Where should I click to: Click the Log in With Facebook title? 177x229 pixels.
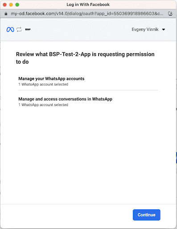click(88, 4)
